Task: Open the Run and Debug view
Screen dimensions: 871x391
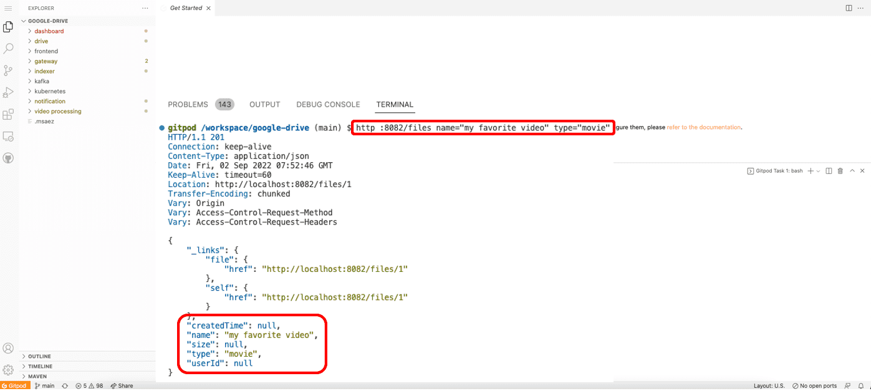Action: (8, 92)
